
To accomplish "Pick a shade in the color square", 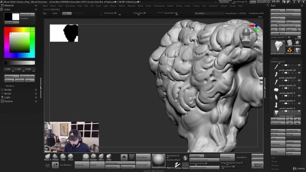I will click(20, 43).
